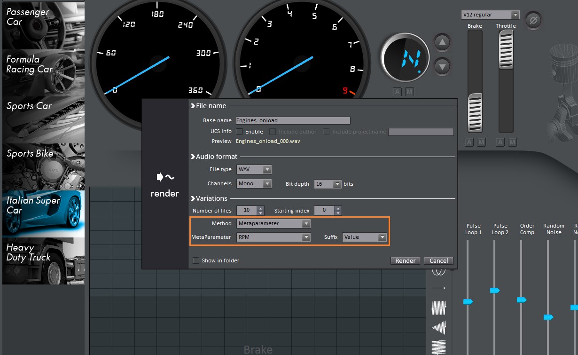Image resolution: width=578 pixels, height=355 pixels.
Task: Cancel the render dialog
Action: [x=437, y=260]
